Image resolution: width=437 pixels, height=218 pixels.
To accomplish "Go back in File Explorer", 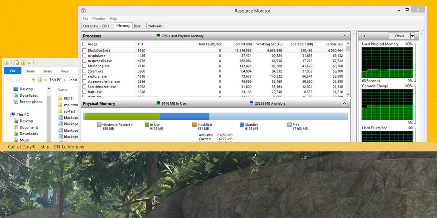I will [x=10, y=80].
